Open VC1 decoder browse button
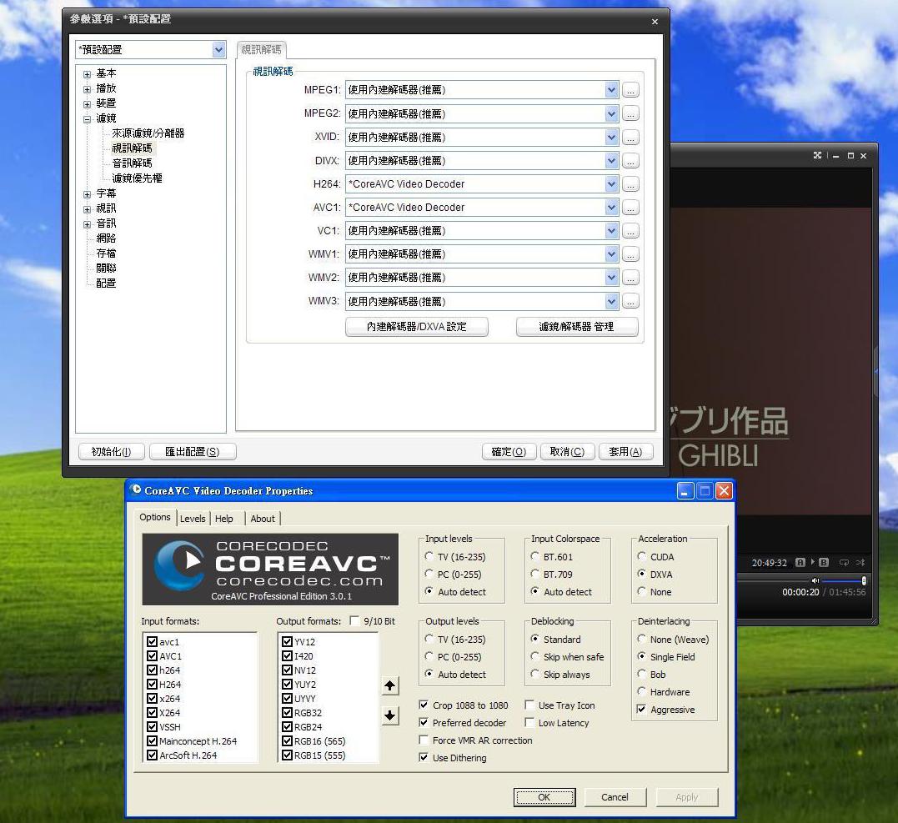Image resolution: width=898 pixels, height=823 pixels. pos(630,231)
